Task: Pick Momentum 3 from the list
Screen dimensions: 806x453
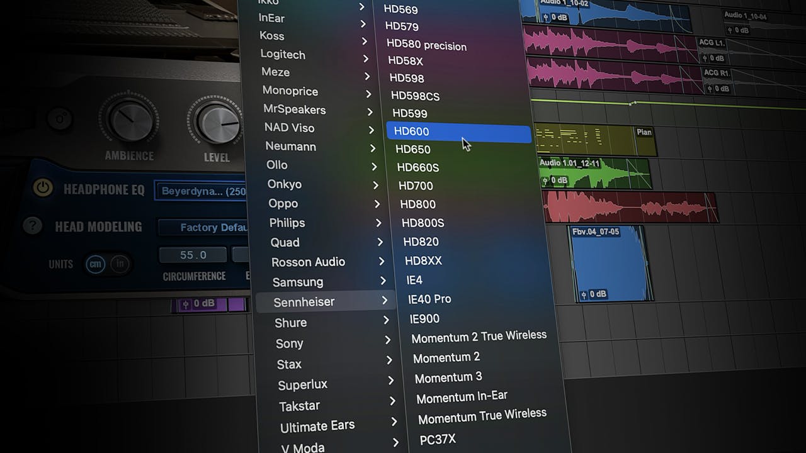Action: coord(448,377)
